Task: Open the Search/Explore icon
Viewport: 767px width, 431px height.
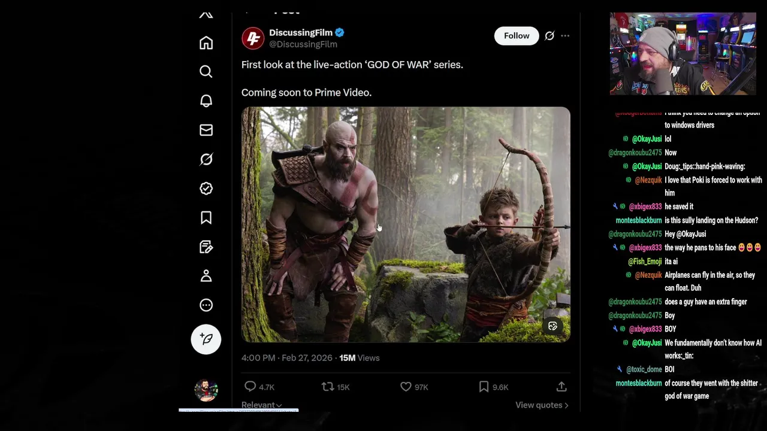Action: 206,72
